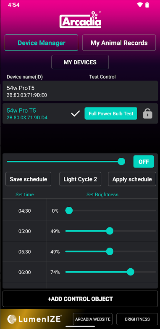Select device 54w ProT5 ending E0

point(80,91)
